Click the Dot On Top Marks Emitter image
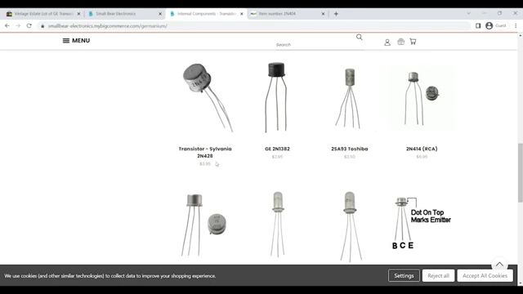 [422, 223]
